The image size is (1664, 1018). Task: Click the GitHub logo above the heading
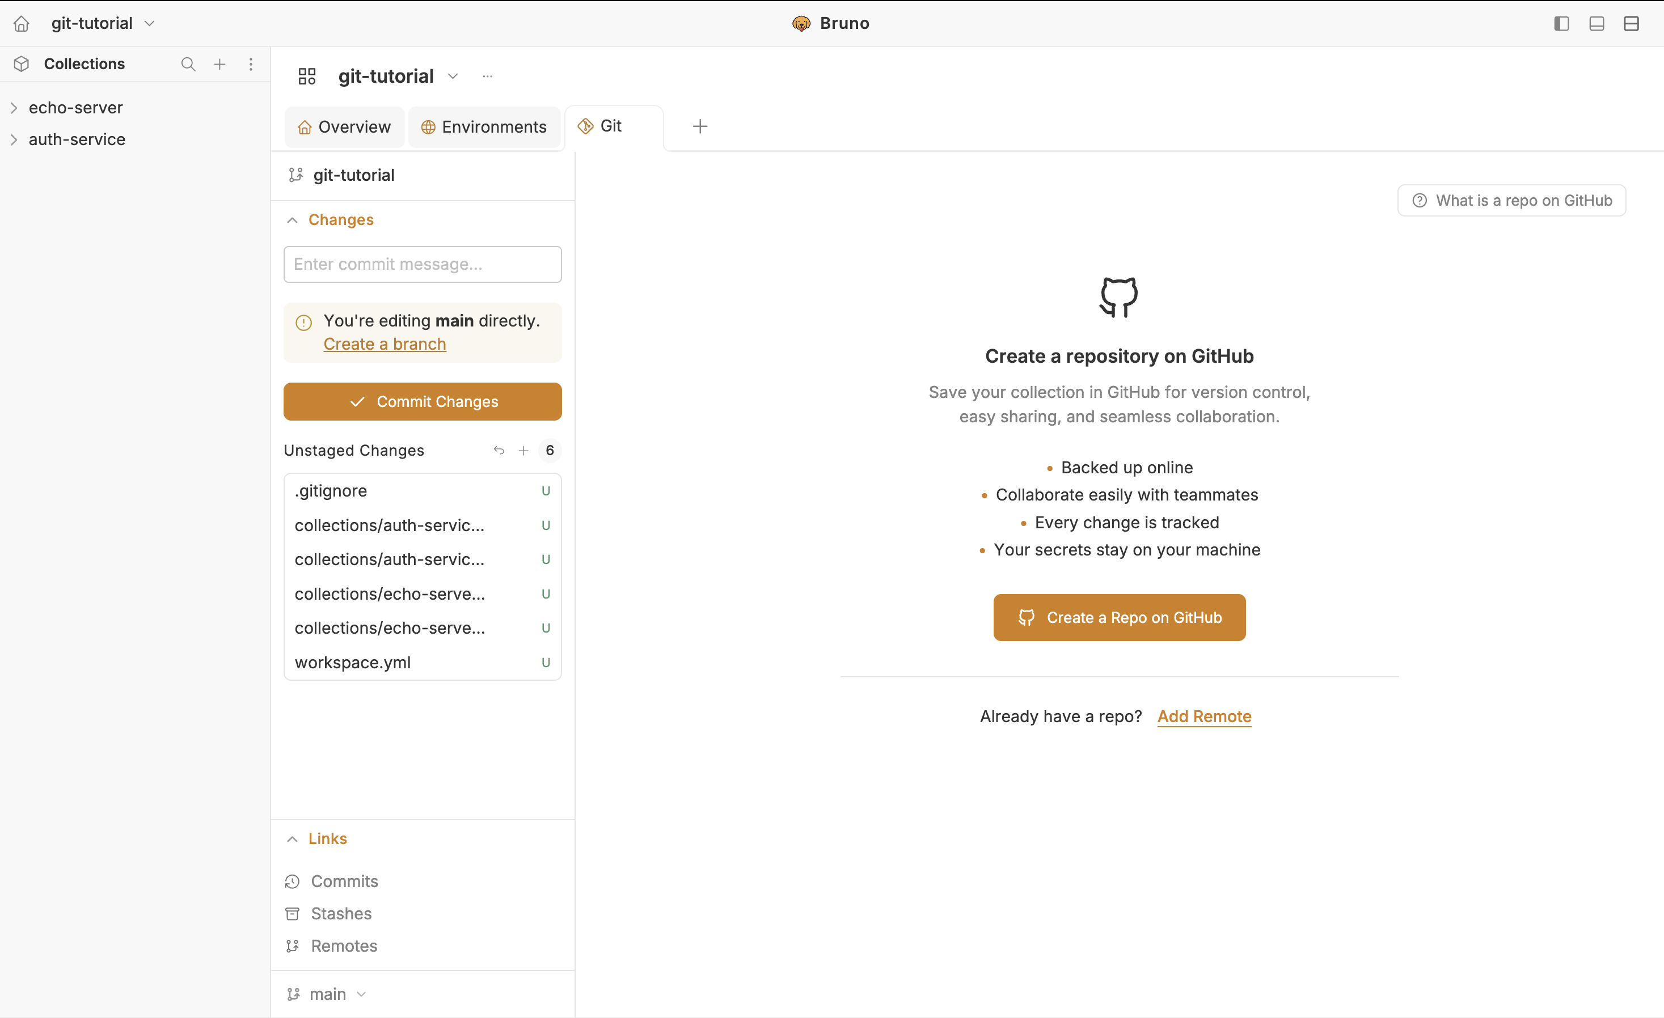(1119, 297)
